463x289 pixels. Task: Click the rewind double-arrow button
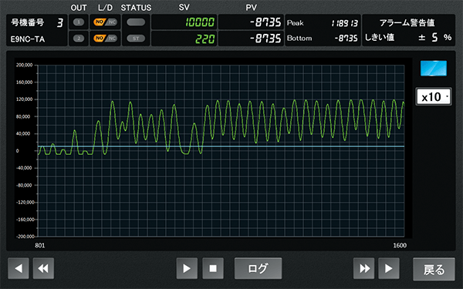click(43, 268)
